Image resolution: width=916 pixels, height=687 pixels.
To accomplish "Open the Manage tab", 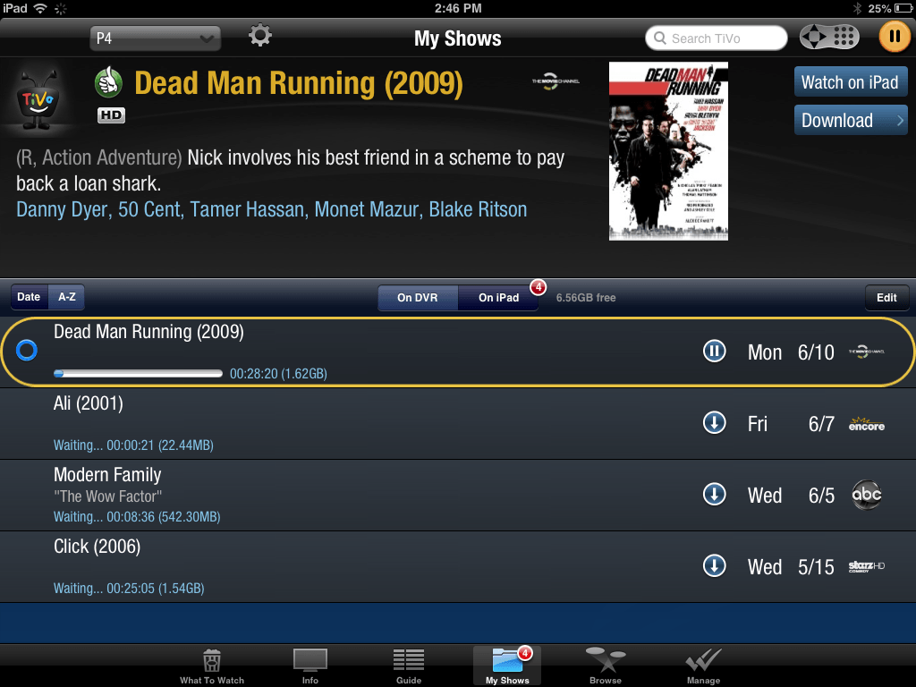I will pyautogui.click(x=703, y=666).
